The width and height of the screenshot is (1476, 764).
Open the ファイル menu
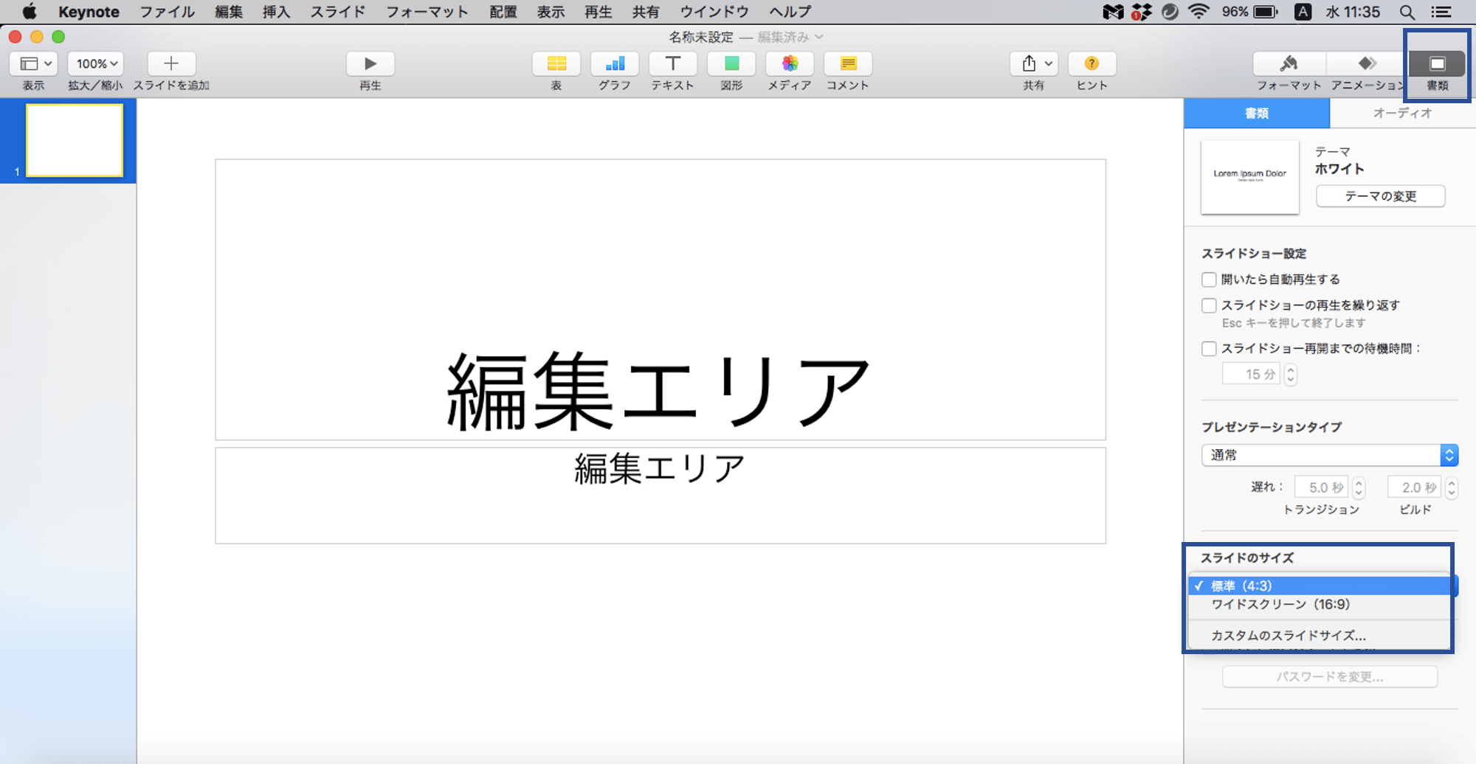(168, 12)
